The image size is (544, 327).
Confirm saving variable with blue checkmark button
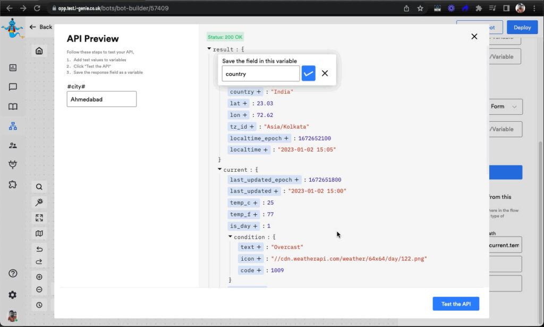(x=309, y=73)
